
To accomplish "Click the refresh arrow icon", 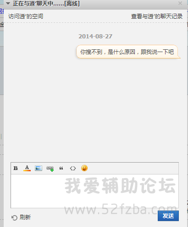I will [14, 218].
